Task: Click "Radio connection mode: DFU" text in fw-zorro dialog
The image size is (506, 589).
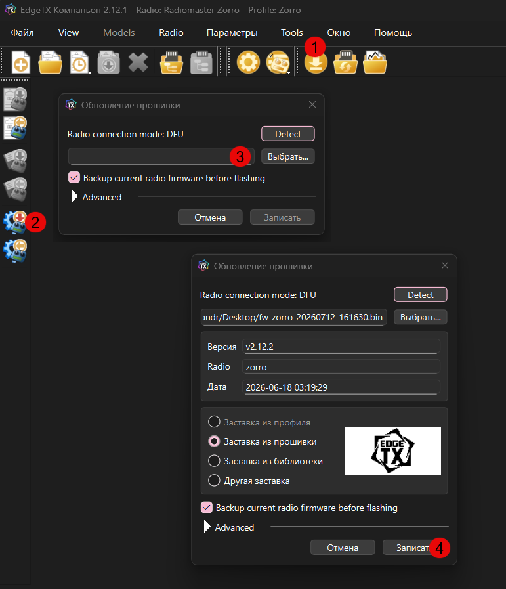Action: pos(258,295)
